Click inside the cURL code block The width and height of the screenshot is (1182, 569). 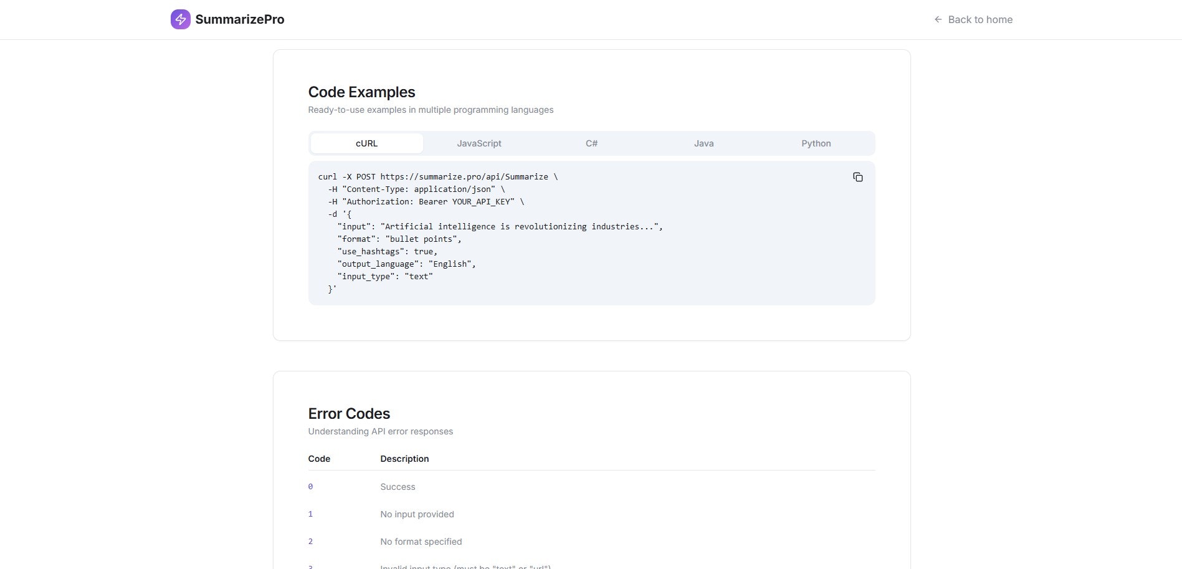click(561, 249)
